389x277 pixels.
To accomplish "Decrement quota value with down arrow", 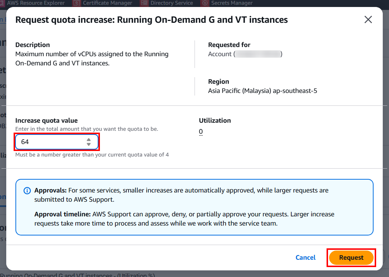I will tap(89, 144).
